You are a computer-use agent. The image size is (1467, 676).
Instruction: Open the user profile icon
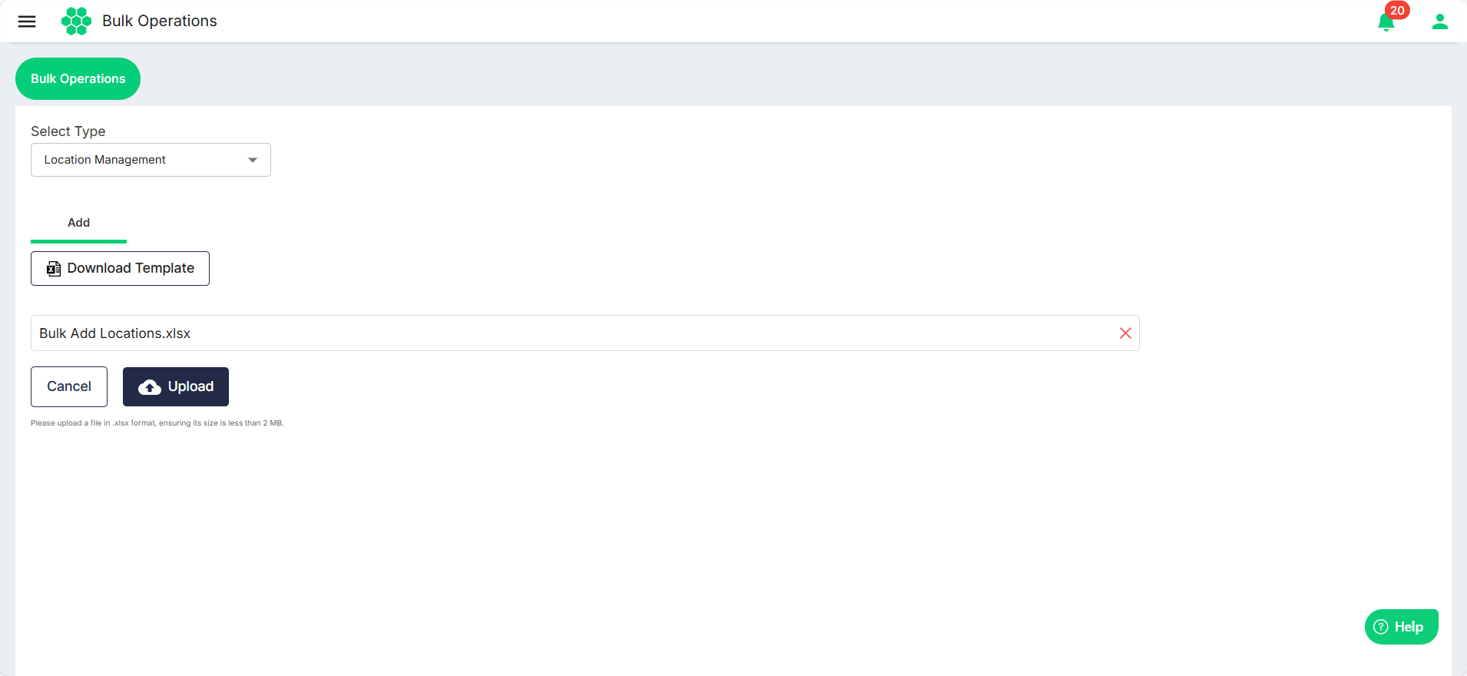(1440, 22)
